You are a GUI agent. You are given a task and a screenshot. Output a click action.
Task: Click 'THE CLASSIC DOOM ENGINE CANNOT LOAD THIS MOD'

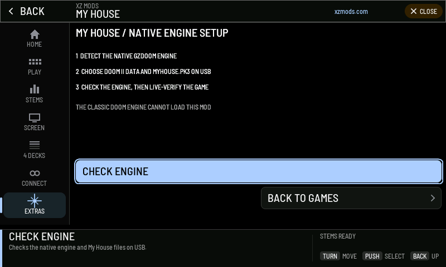[x=143, y=107]
